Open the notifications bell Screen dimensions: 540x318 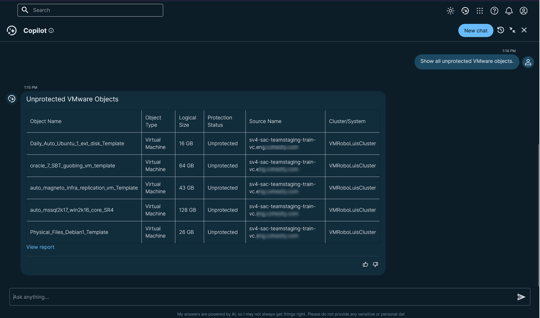pyautogui.click(x=509, y=11)
